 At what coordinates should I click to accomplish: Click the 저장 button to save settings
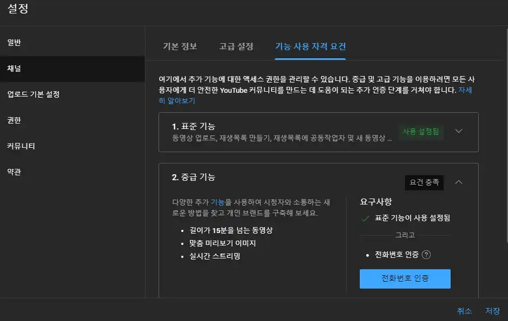click(491, 311)
